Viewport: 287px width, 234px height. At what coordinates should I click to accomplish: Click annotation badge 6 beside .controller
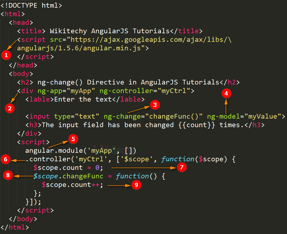[6, 159]
